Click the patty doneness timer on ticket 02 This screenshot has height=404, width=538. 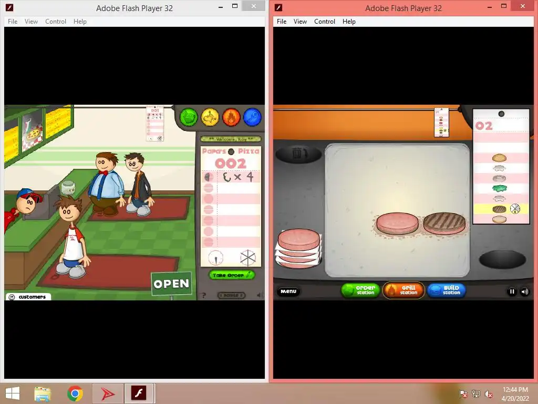pos(515,208)
